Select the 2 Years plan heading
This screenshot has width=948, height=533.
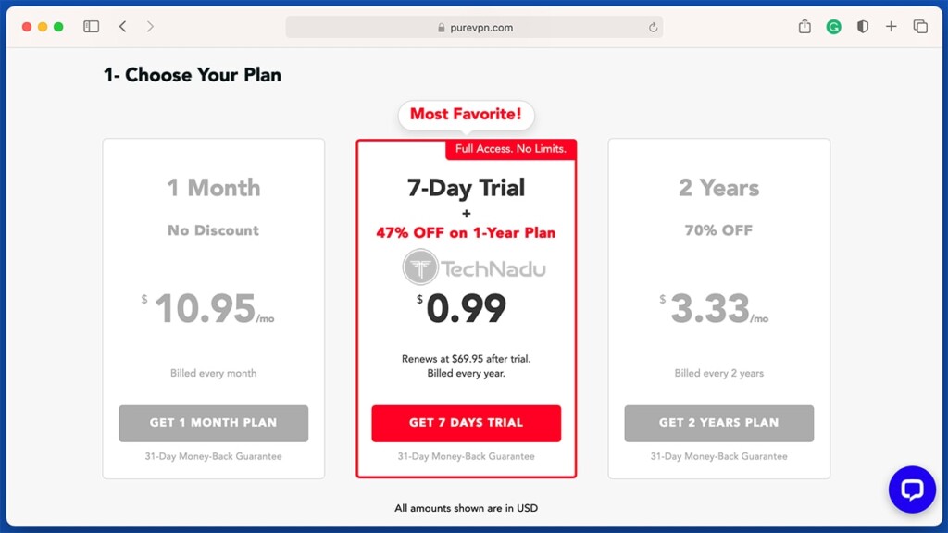[x=718, y=188]
